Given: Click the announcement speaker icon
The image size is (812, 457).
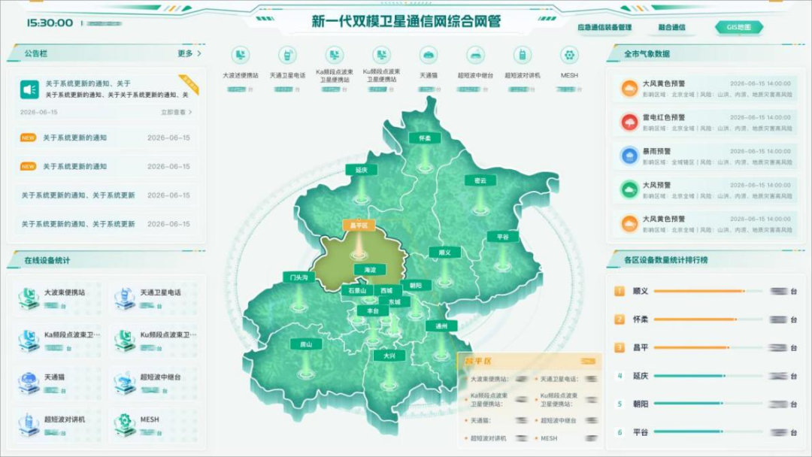Looking at the screenshot, I should click(29, 89).
